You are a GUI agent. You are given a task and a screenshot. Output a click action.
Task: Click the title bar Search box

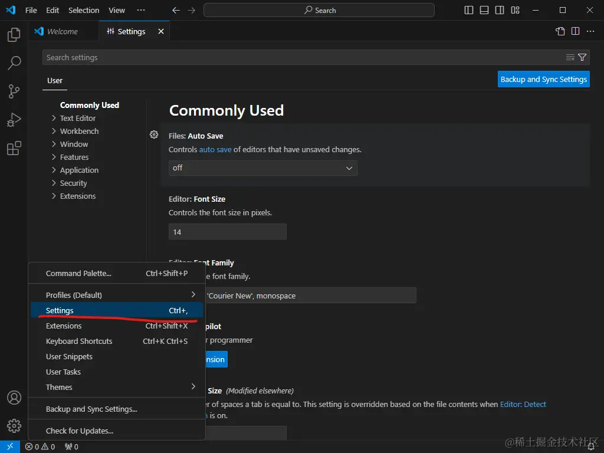click(319, 11)
